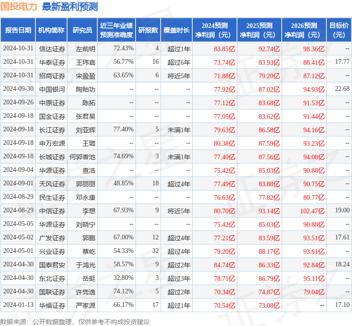Click 中原证券 institution cell
352x326 pixels.
[x=52, y=102]
